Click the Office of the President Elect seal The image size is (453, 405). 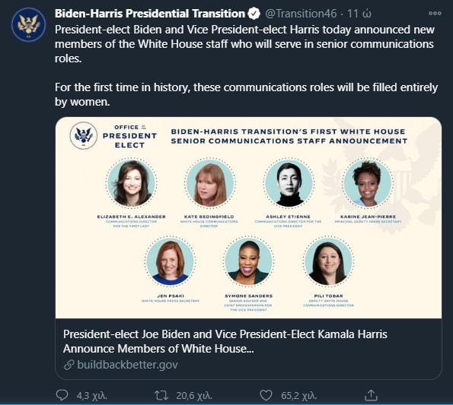84,135
